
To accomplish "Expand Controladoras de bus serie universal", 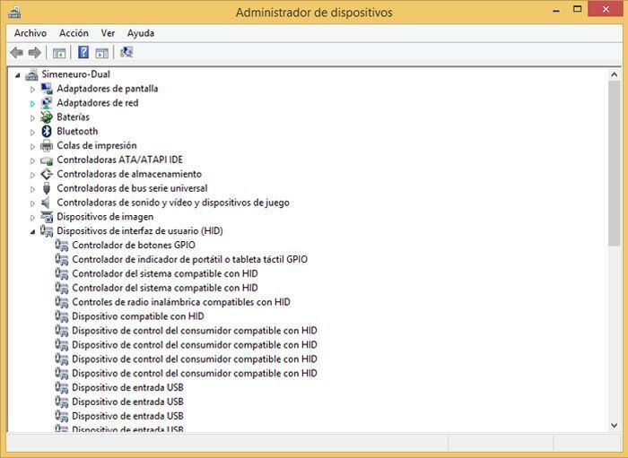I will pyautogui.click(x=32, y=189).
